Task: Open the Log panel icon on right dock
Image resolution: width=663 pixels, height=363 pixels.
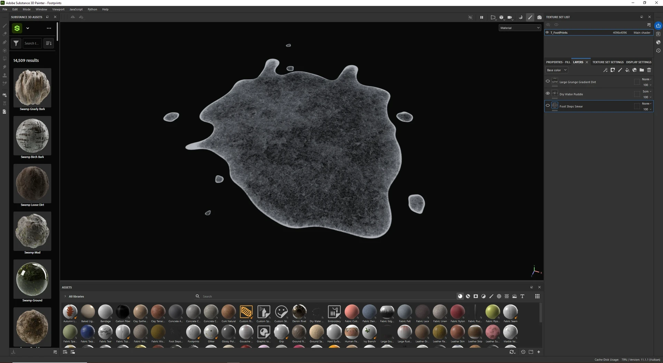Action: (x=659, y=34)
